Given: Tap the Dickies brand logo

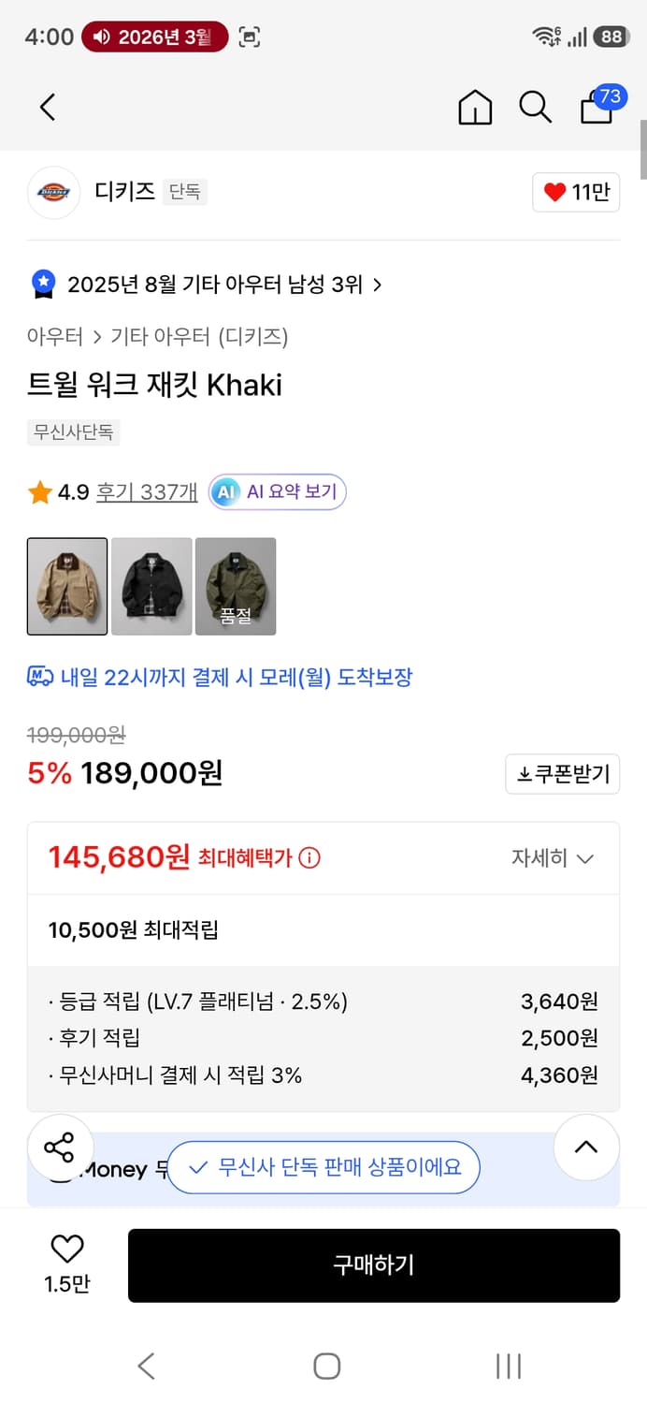Looking at the screenshot, I should click(x=53, y=192).
